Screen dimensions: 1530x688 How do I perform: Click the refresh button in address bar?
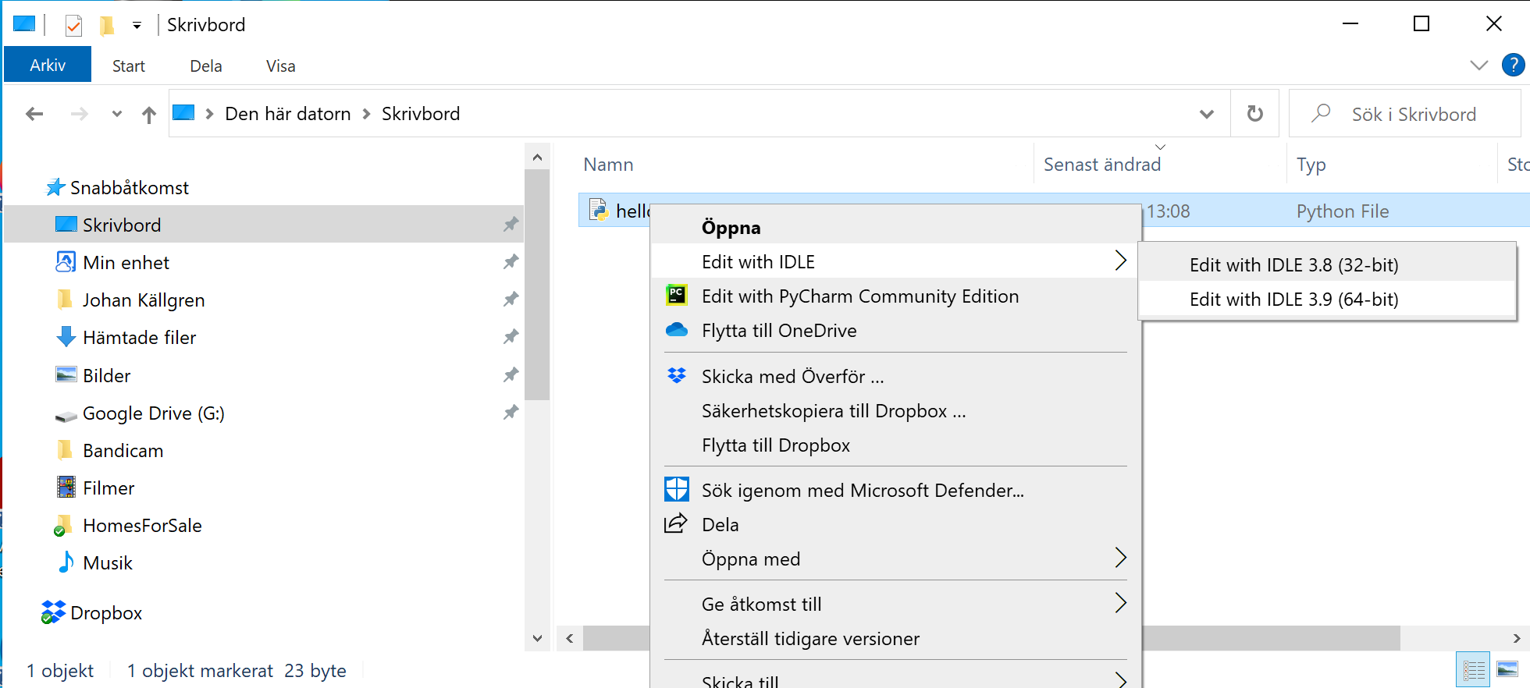[x=1254, y=114]
